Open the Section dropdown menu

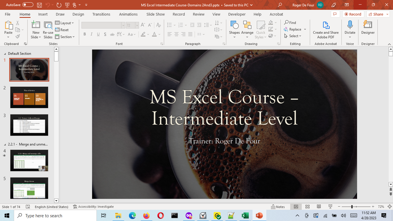[x=65, y=37]
